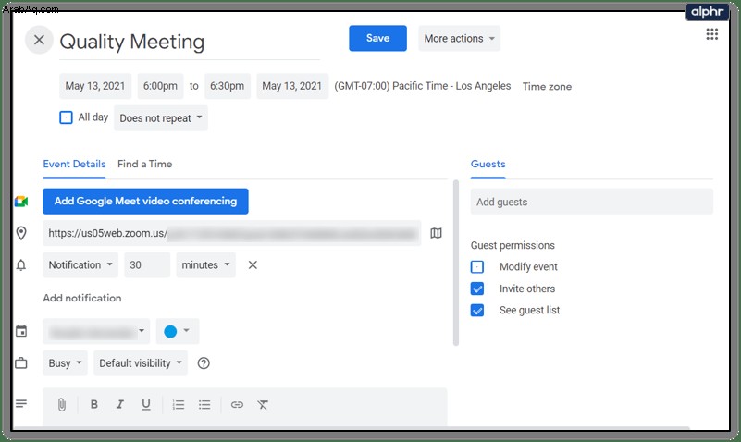Insert a numbered list

(x=179, y=405)
